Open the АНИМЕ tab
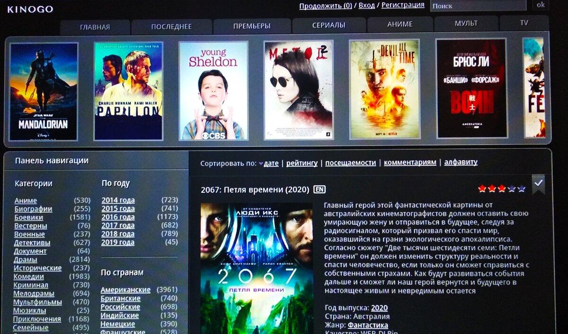 400,24
